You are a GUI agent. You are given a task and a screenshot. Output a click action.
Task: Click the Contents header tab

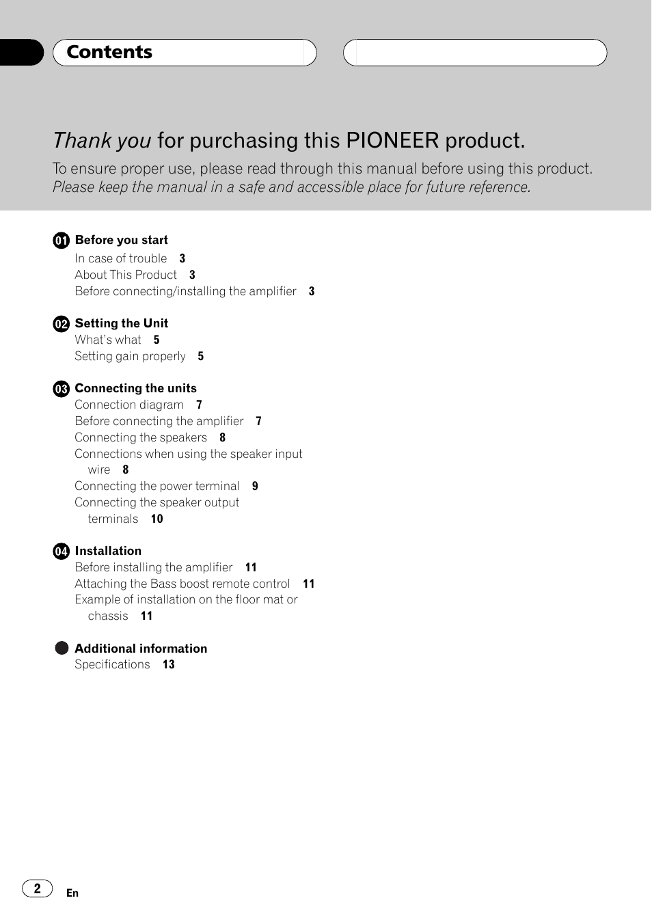pos(185,53)
